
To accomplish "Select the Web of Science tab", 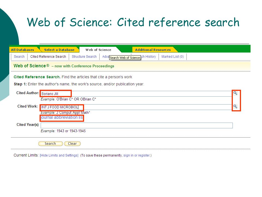I will pyautogui.click(x=99, y=50).
